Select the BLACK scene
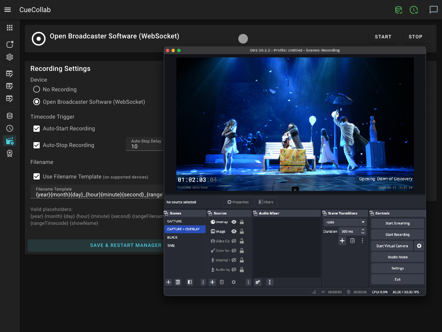This screenshot has height=332, width=442. [x=185, y=238]
